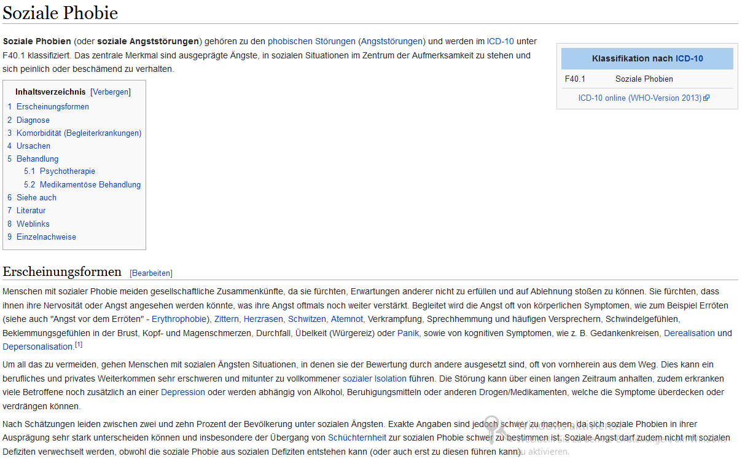Image resolution: width=745 pixels, height=459 pixels.
Task: Open contents sub-entry 5.2 Medikamentöse Behandlung
Action: click(x=82, y=184)
